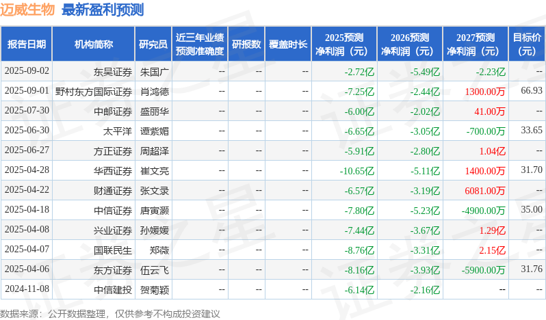This screenshot has width=546, height=320.
Task: Select the 研究员 column header
Action: coord(153,44)
